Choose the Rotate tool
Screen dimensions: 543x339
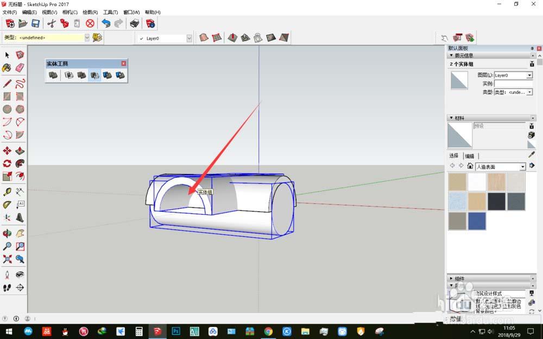tap(7, 163)
